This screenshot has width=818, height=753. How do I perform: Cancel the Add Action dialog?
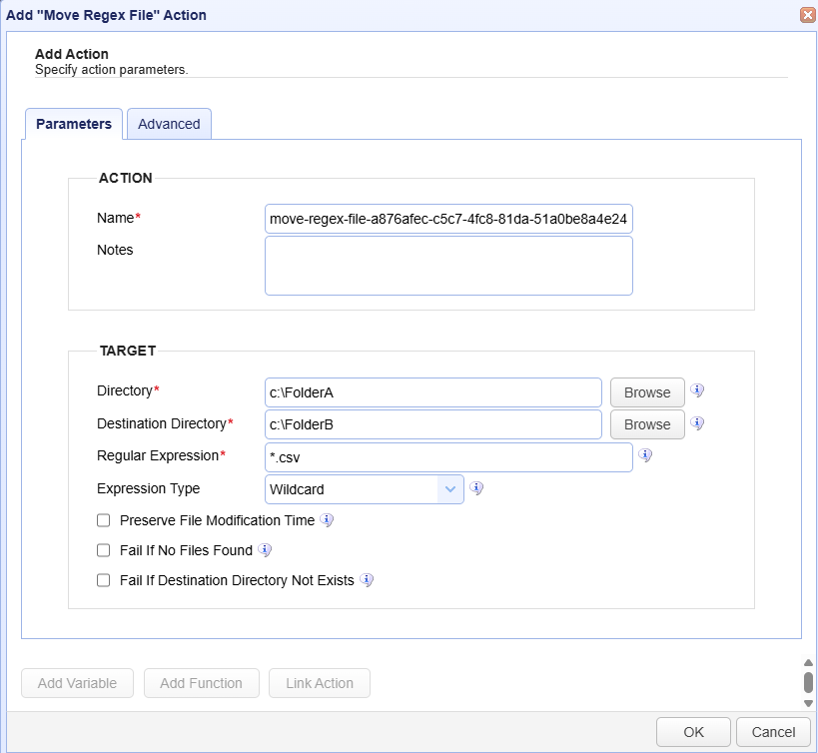point(773,732)
